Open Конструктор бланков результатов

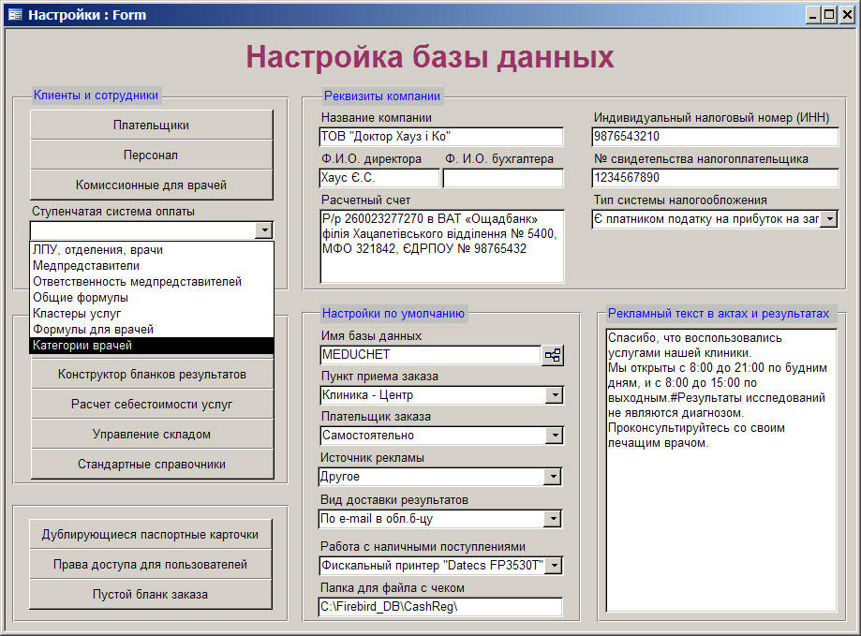pos(152,375)
